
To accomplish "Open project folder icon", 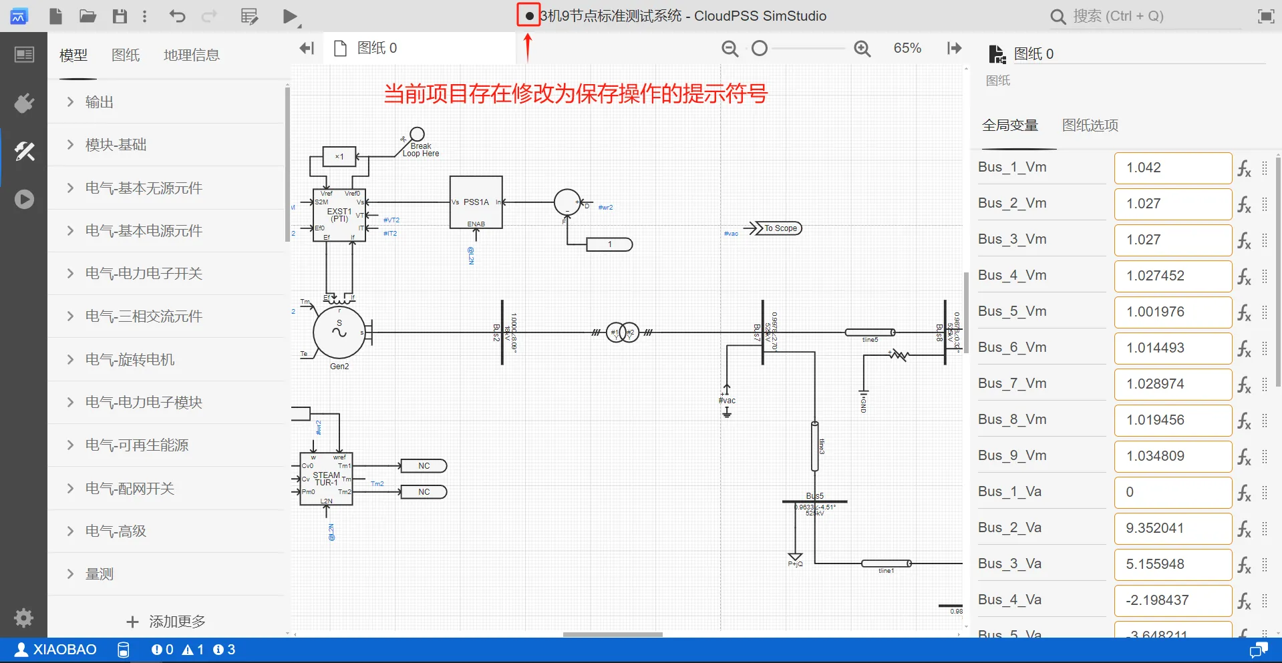I will [88, 16].
